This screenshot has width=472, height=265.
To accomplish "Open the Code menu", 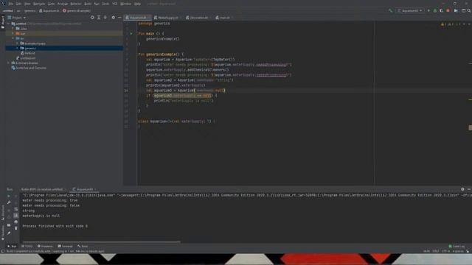I will tap(52, 4).
